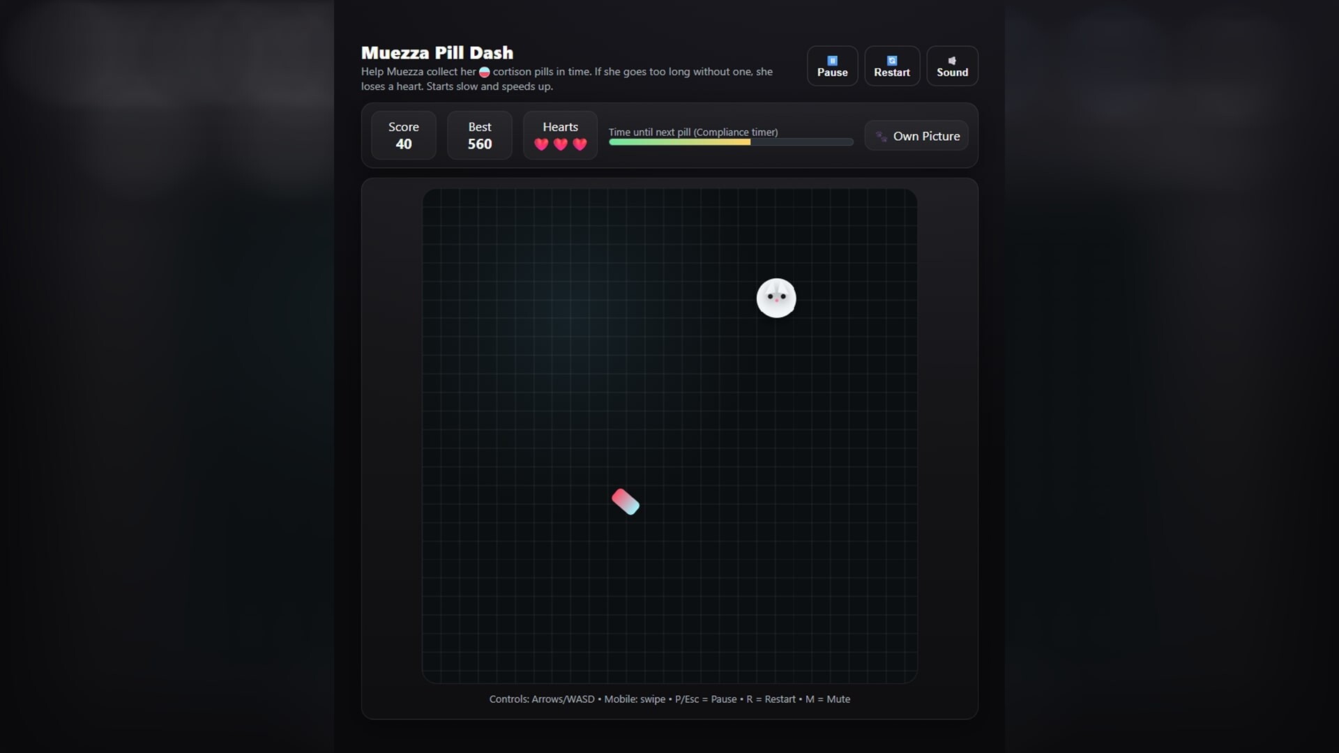1339x753 pixels.
Task: Click the Hearts label
Action: coord(560,127)
